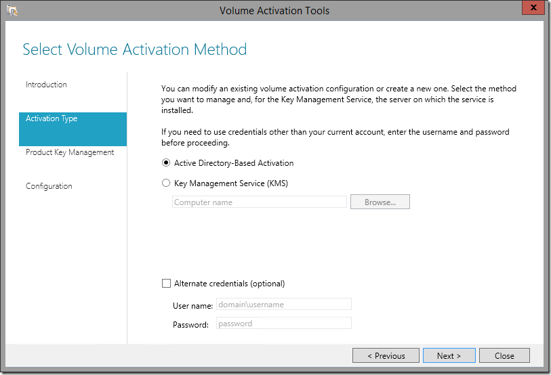Click the < Previous button
Viewport: 551px width, 375px height.
pos(386,355)
